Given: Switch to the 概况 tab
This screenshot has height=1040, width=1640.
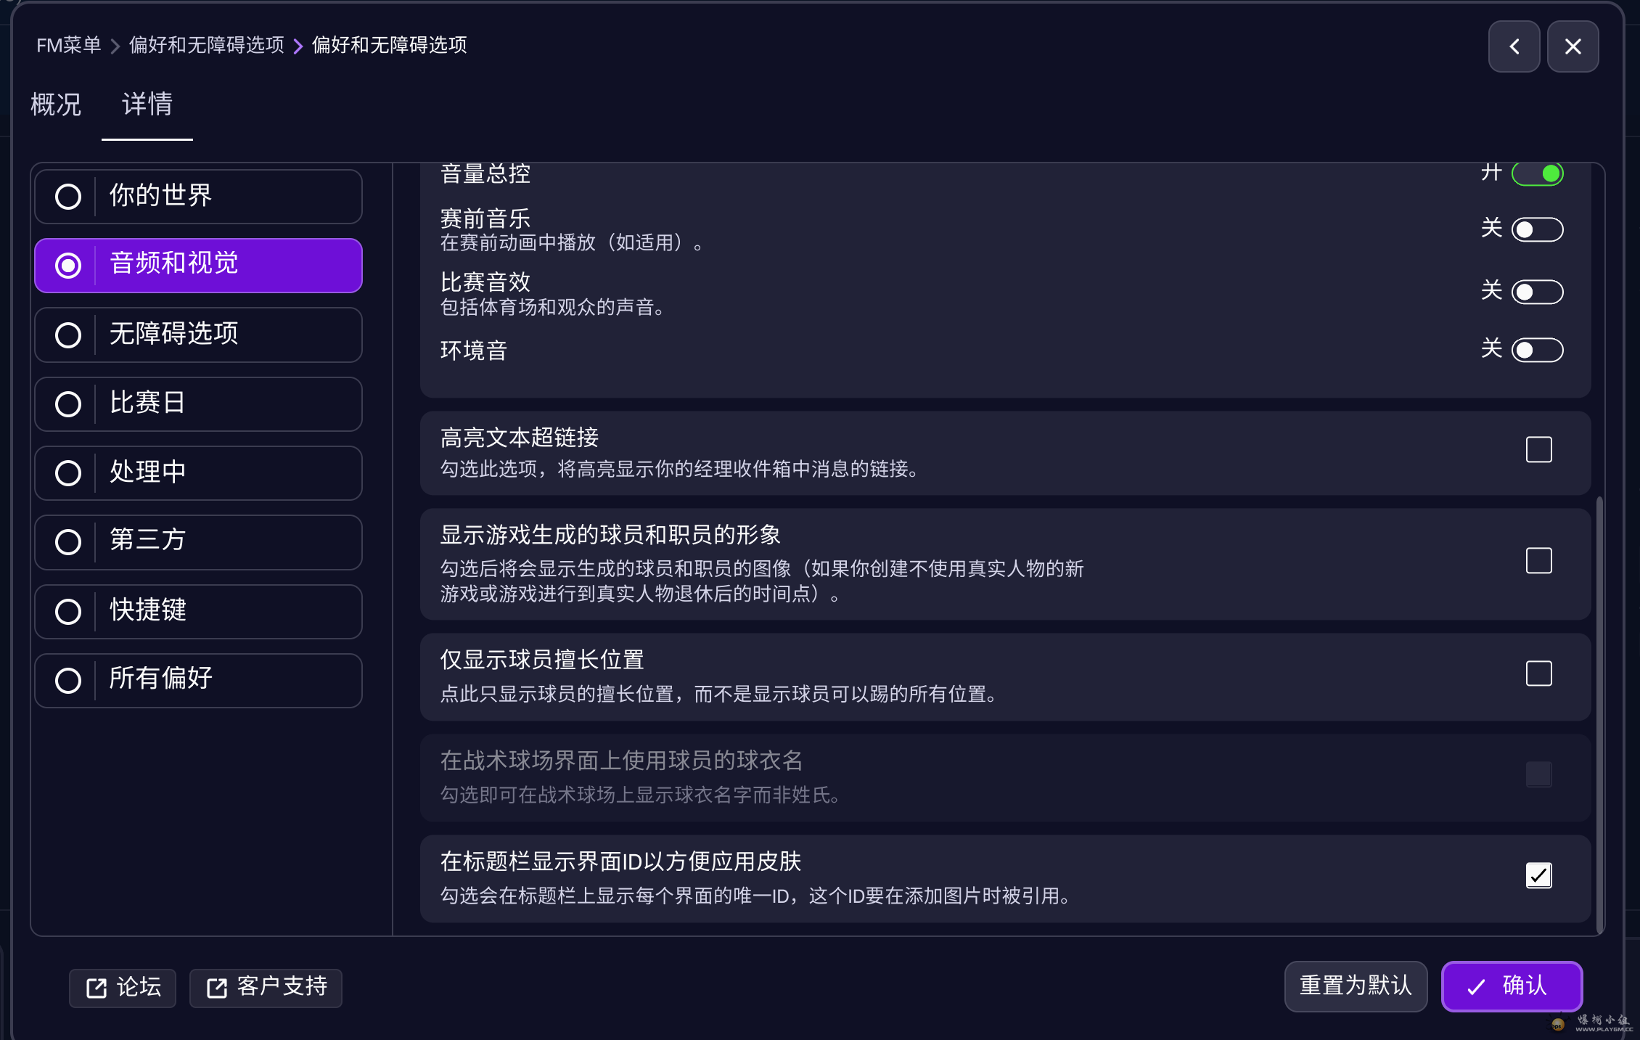Looking at the screenshot, I should click(x=55, y=105).
